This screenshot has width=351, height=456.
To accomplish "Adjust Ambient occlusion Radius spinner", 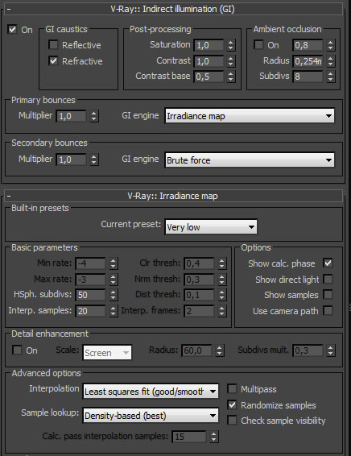I will [x=330, y=61].
